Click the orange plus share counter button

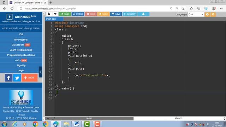coord(30,78)
